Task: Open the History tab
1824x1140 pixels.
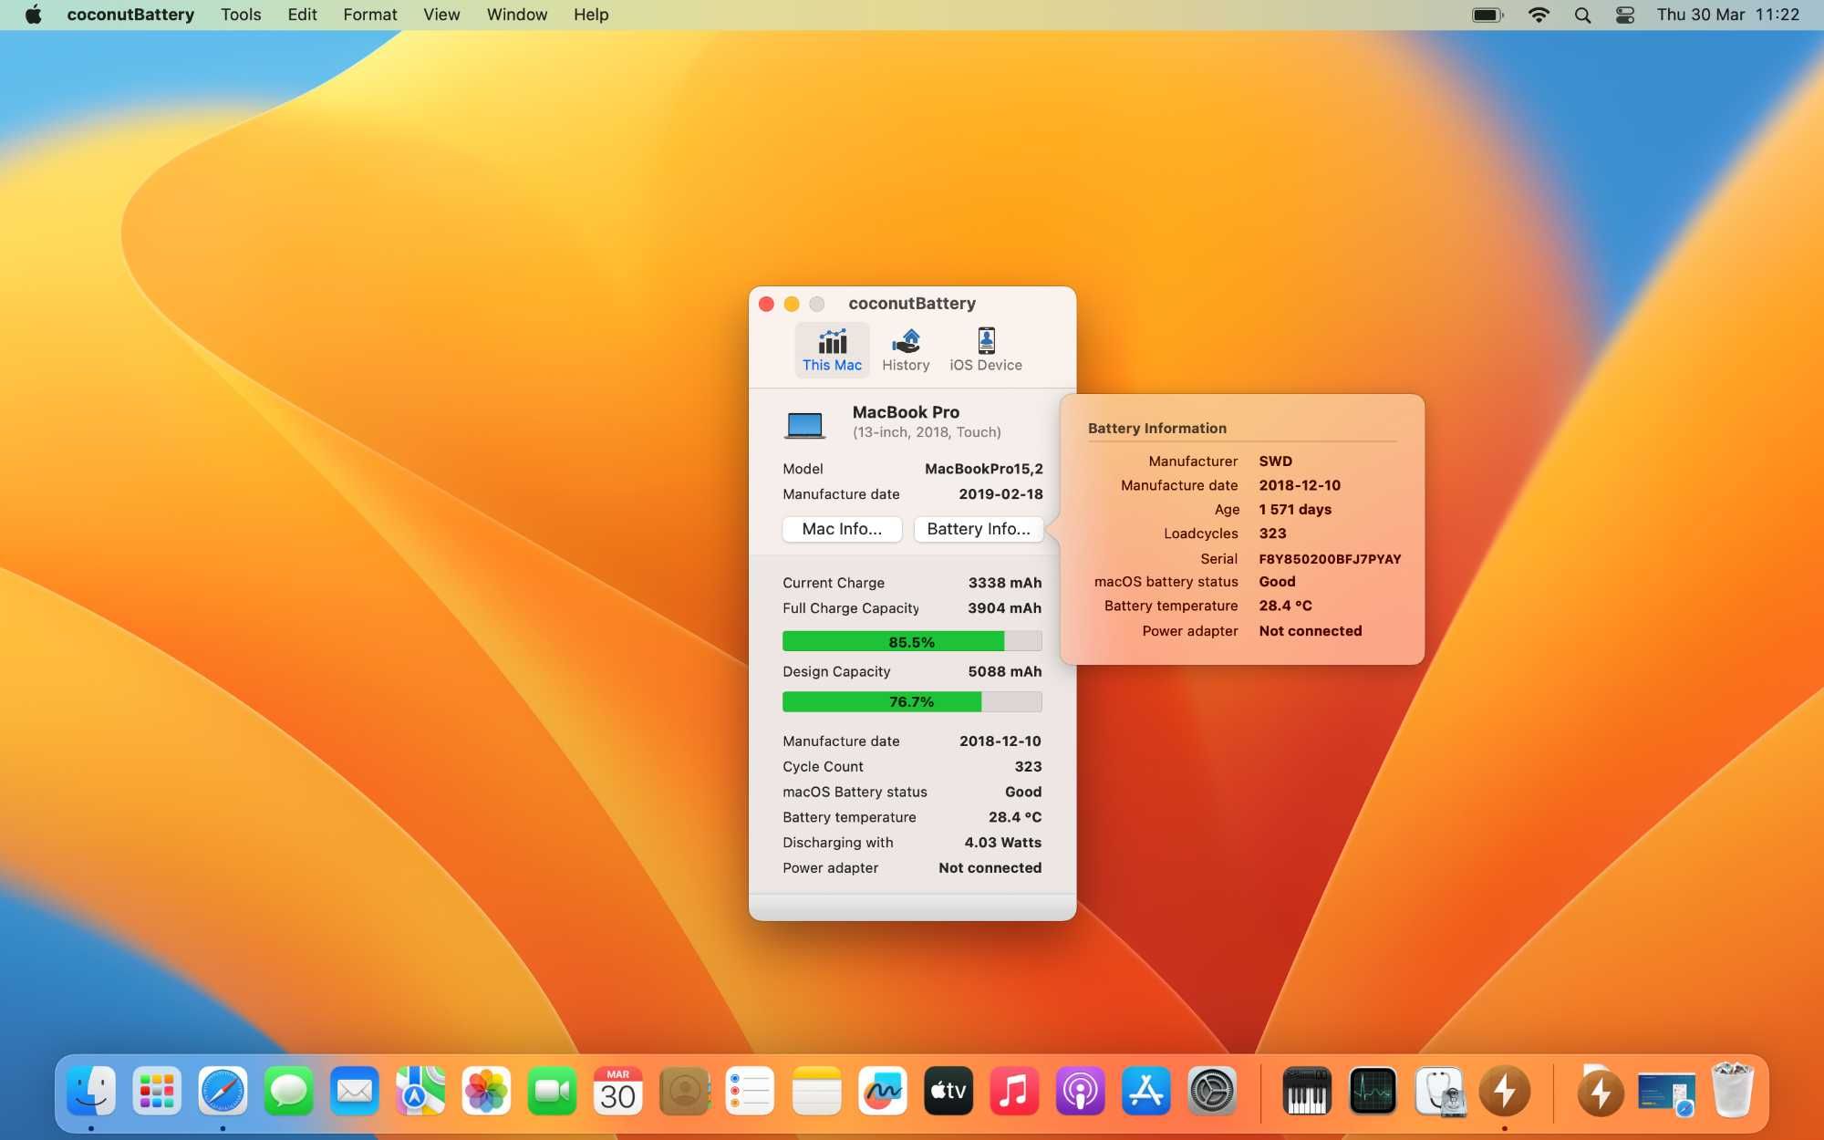Action: point(906,350)
